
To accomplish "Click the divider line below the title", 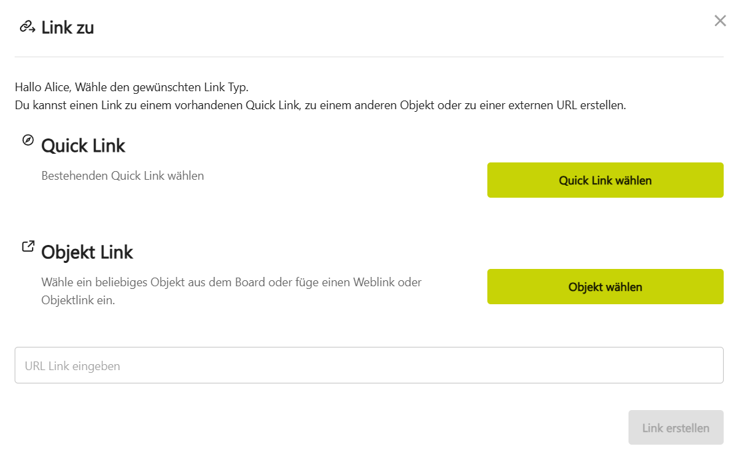I will [369, 57].
